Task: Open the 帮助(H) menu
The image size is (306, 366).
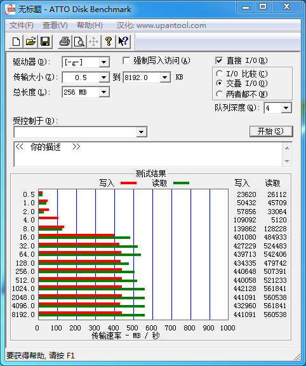Action: coord(90,25)
